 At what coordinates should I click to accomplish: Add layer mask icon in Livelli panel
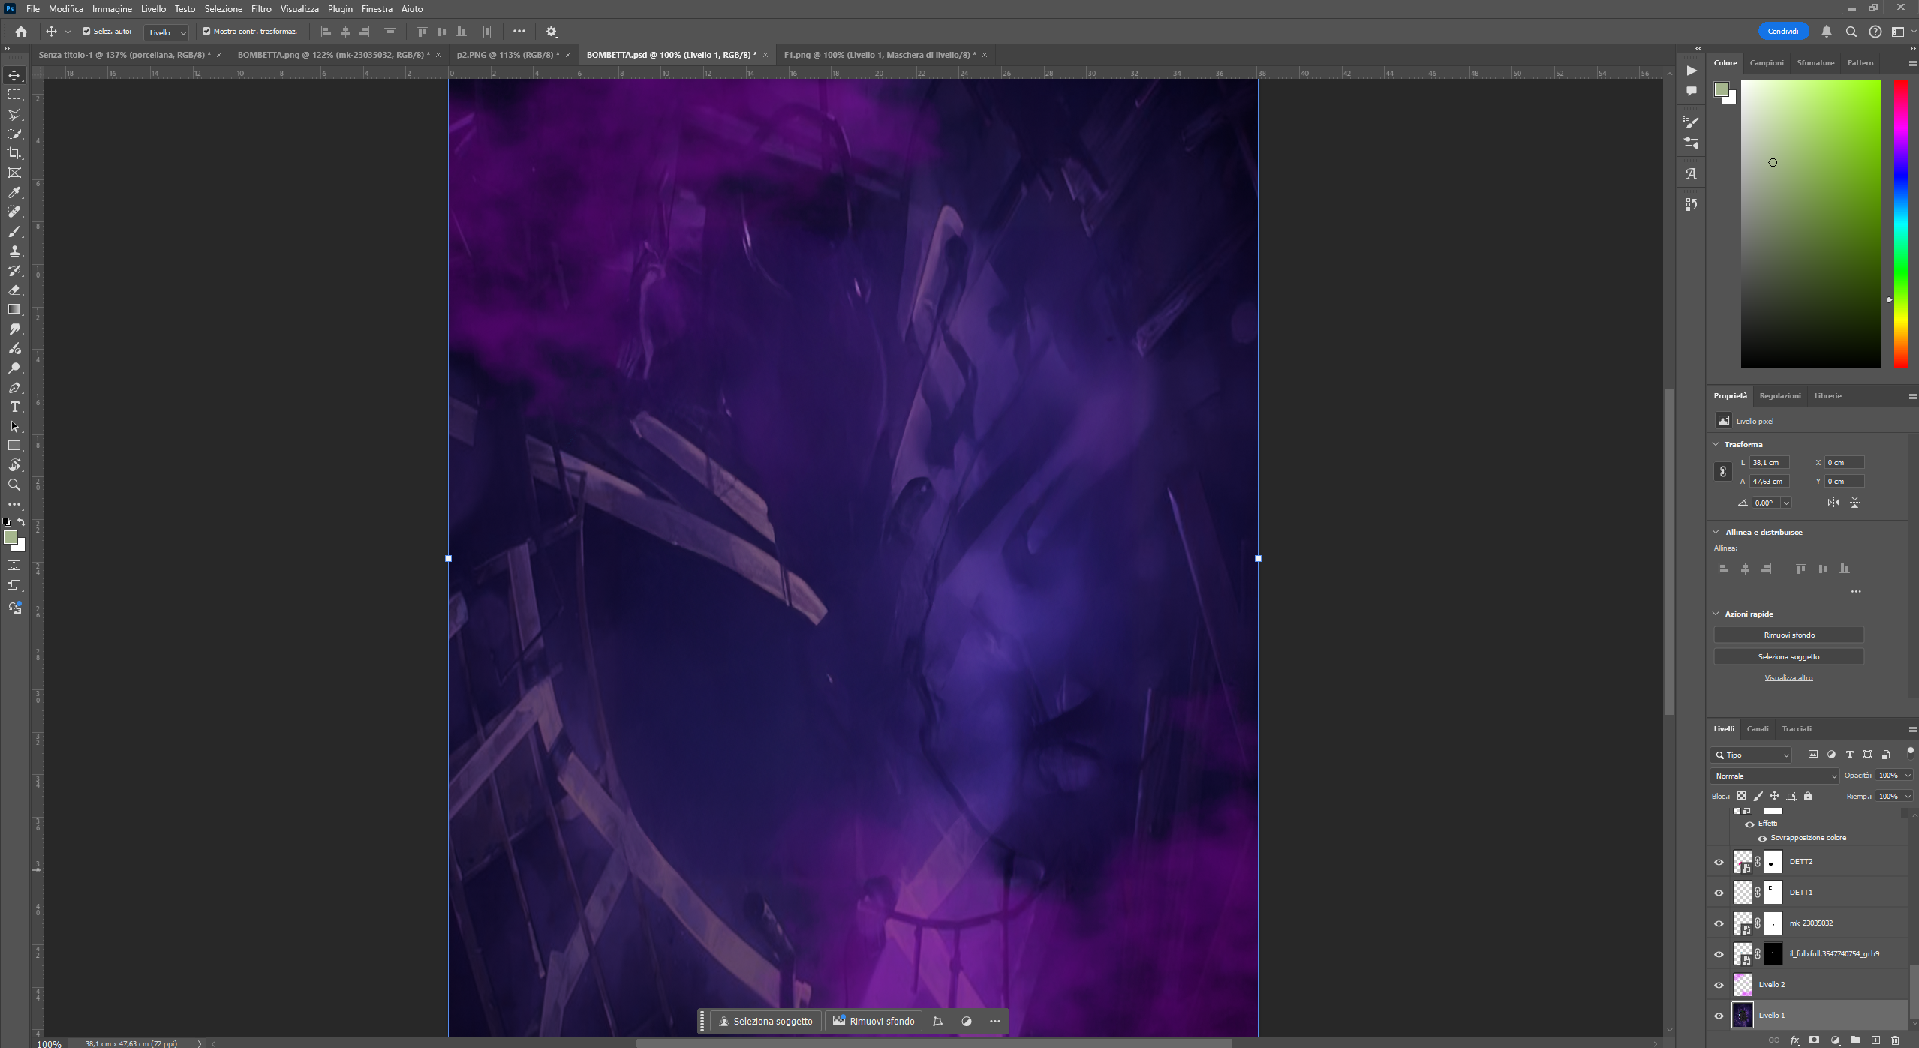(1814, 1040)
